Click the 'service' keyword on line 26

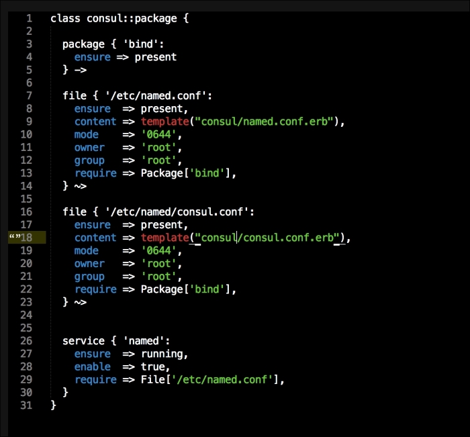83,341
